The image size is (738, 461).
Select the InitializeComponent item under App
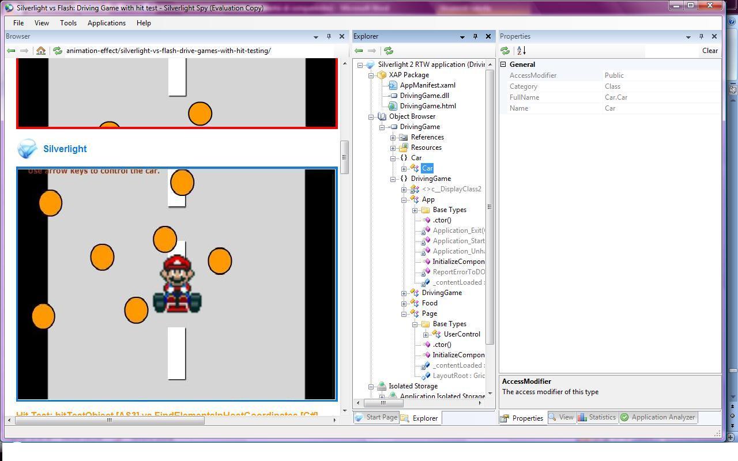pyautogui.click(x=458, y=262)
